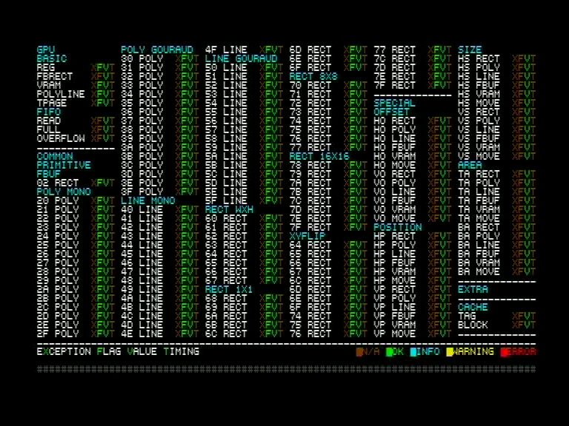Choose the FBRECT test entry
Viewport: 569px width, 426px height.
tap(55, 76)
